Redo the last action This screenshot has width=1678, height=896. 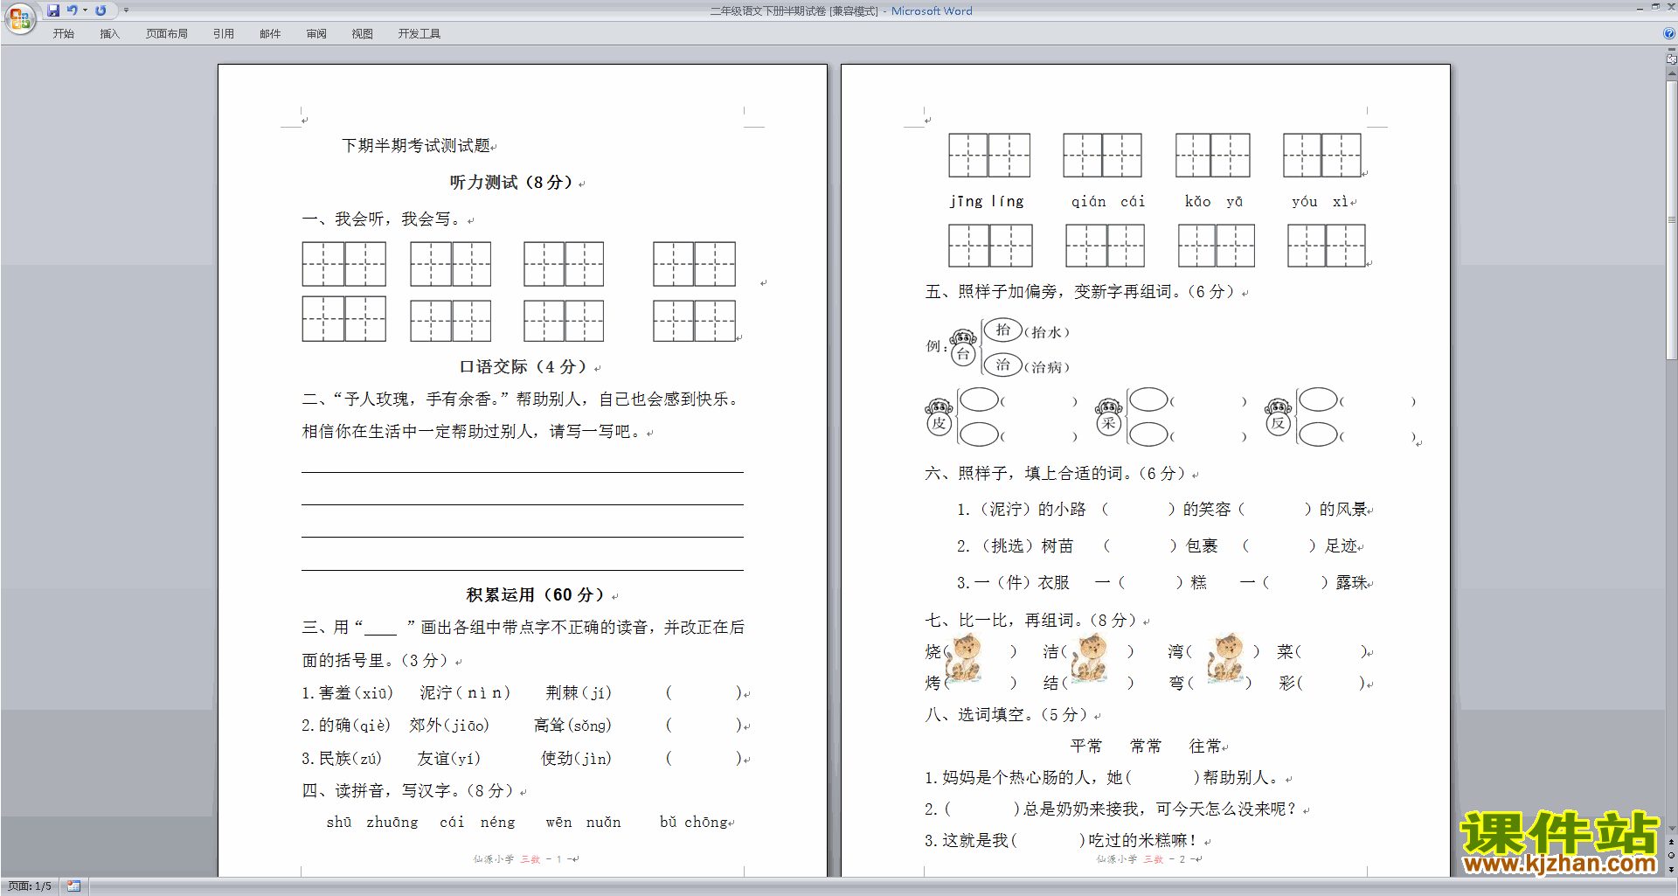coord(101,10)
